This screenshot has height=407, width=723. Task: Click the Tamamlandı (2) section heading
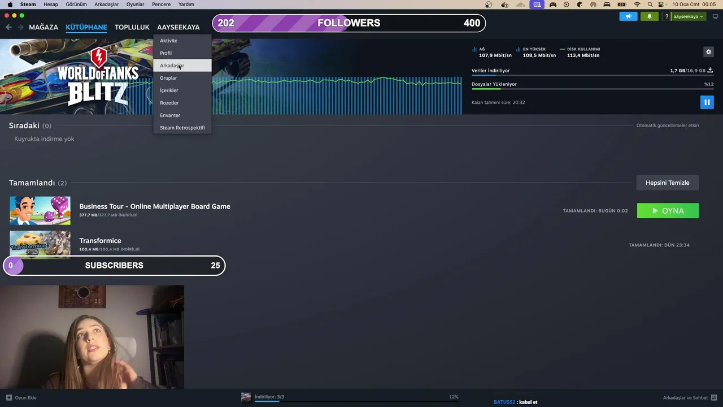coord(38,183)
